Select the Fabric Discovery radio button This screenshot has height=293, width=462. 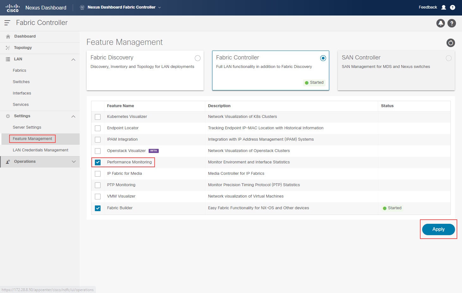198,58
